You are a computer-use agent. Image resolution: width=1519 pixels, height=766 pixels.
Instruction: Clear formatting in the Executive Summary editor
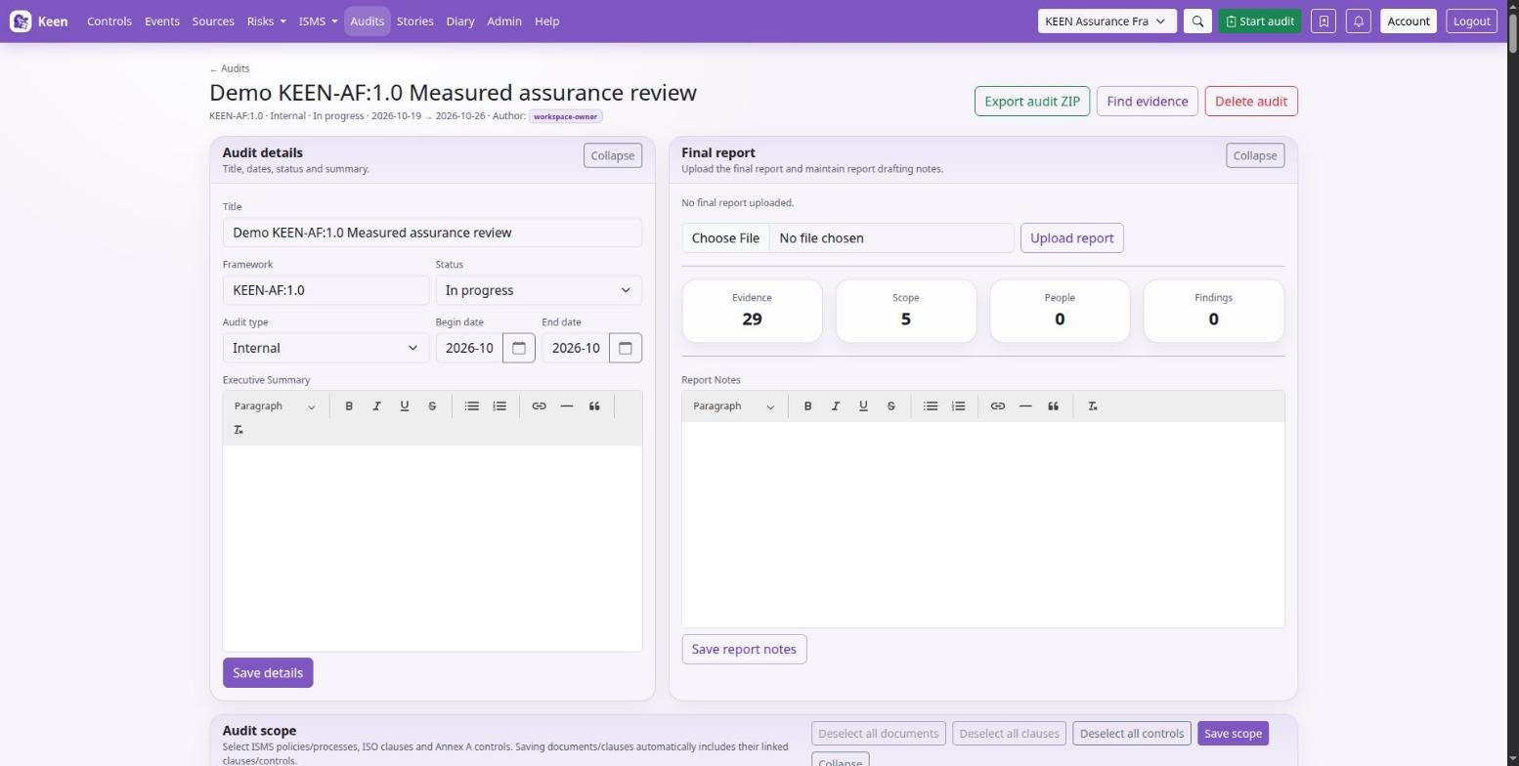(239, 430)
